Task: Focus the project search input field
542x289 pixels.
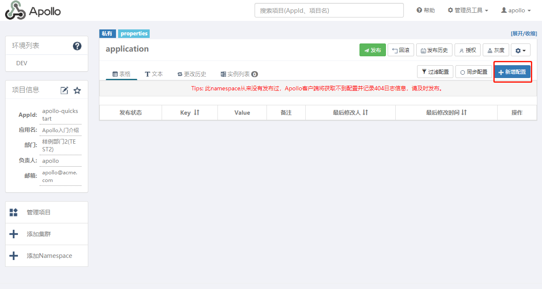Action: pyautogui.click(x=329, y=10)
